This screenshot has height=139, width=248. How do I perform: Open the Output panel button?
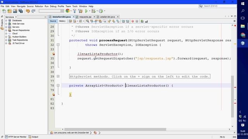[33, 137]
